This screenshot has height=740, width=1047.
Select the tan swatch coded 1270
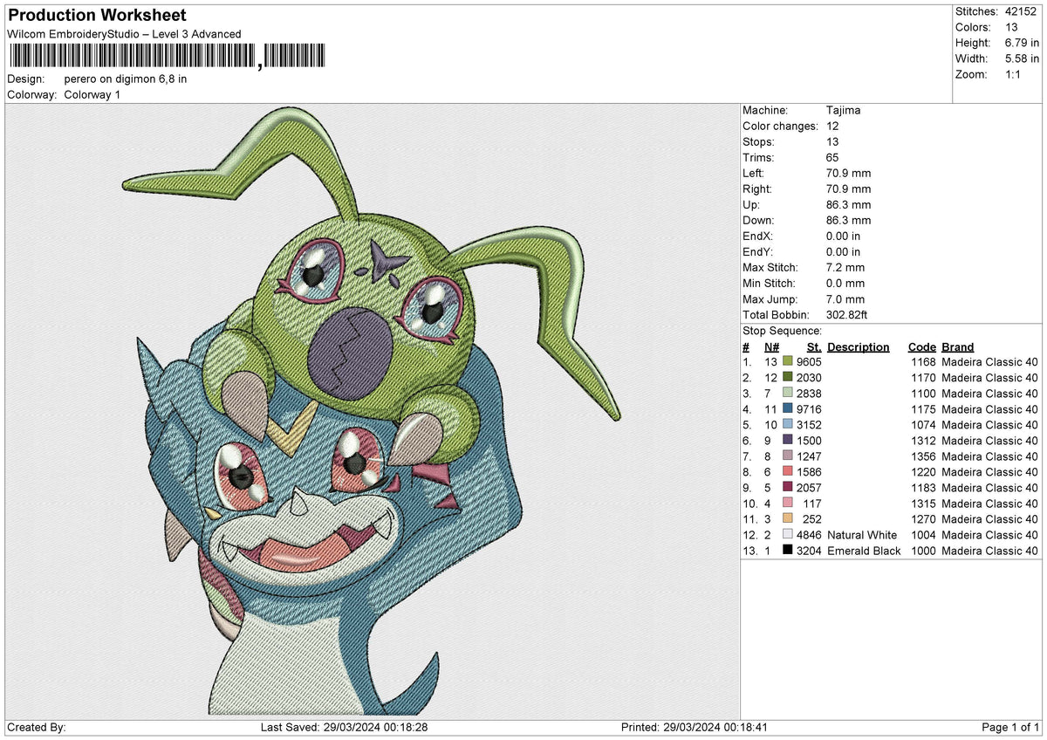click(x=788, y=518)
